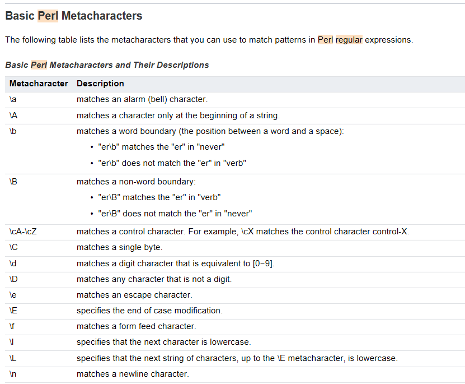This screenshot has height=384, width=465.
Task: Click the \B non-word boundary metacharacter cell
Action: click(13, 182)
